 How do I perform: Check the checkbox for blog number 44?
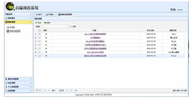[40, 37]
